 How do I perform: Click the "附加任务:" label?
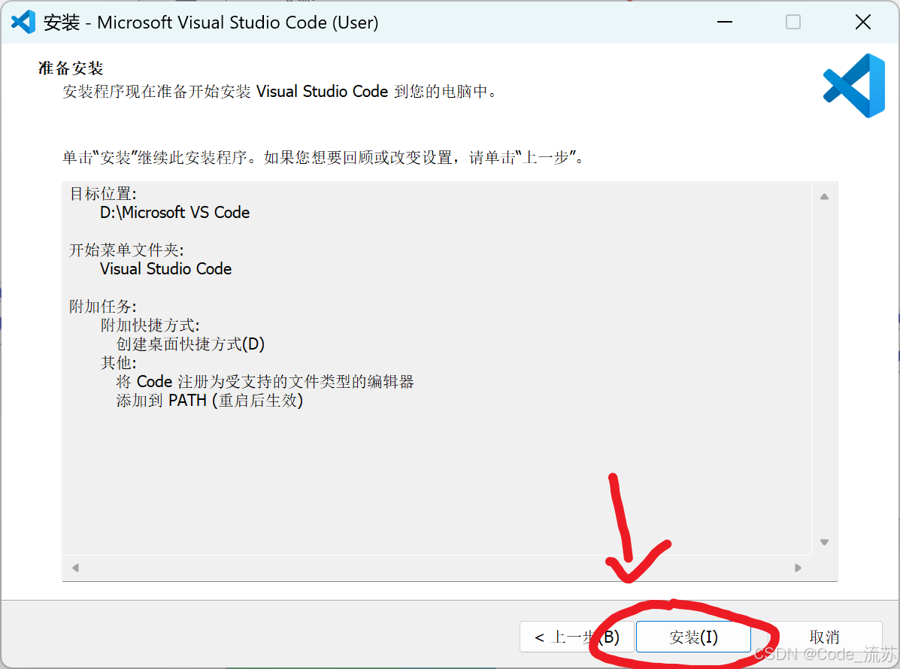pos(103,307)
